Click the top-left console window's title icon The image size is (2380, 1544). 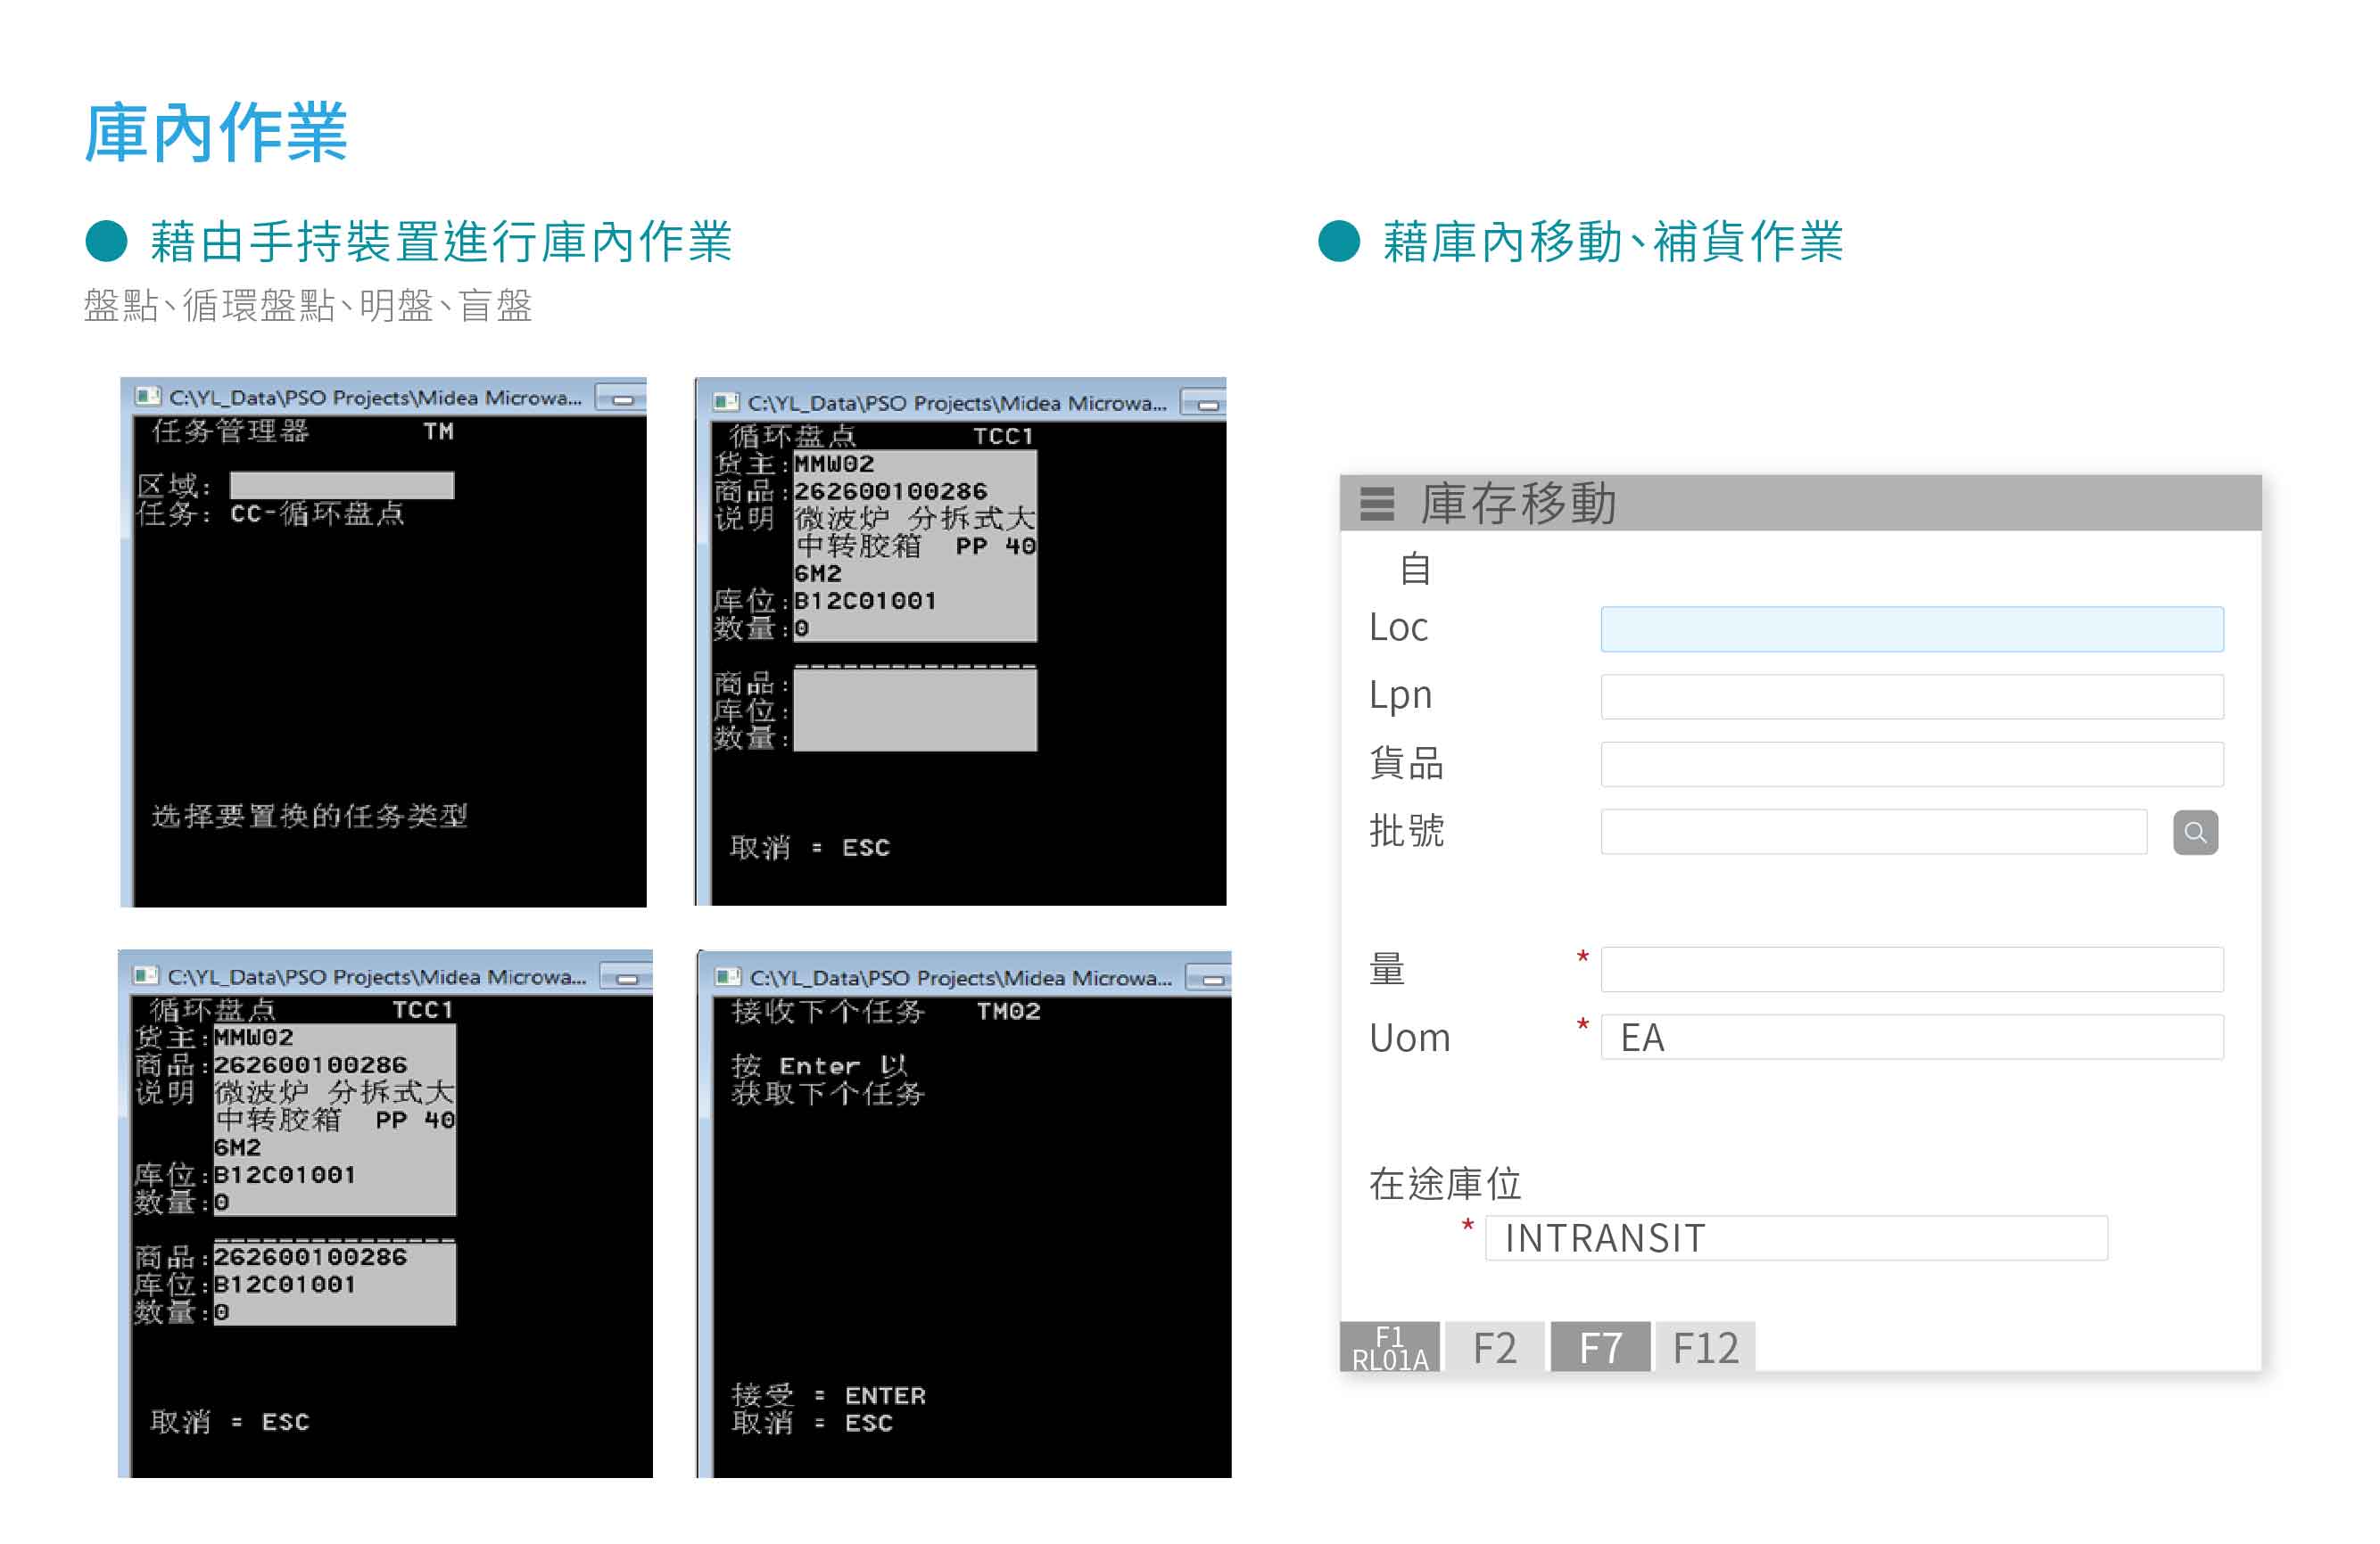147,397
